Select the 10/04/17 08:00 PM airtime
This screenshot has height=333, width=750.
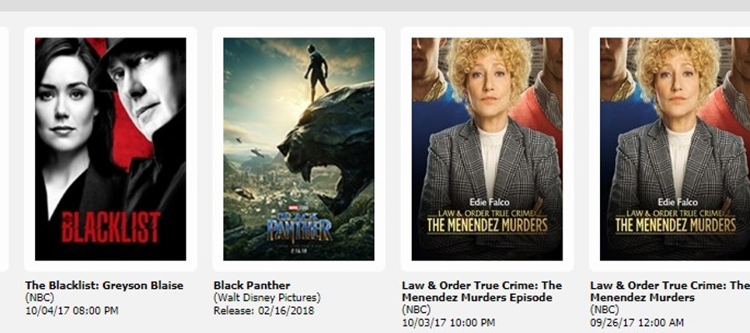click(x=72, y=311)
